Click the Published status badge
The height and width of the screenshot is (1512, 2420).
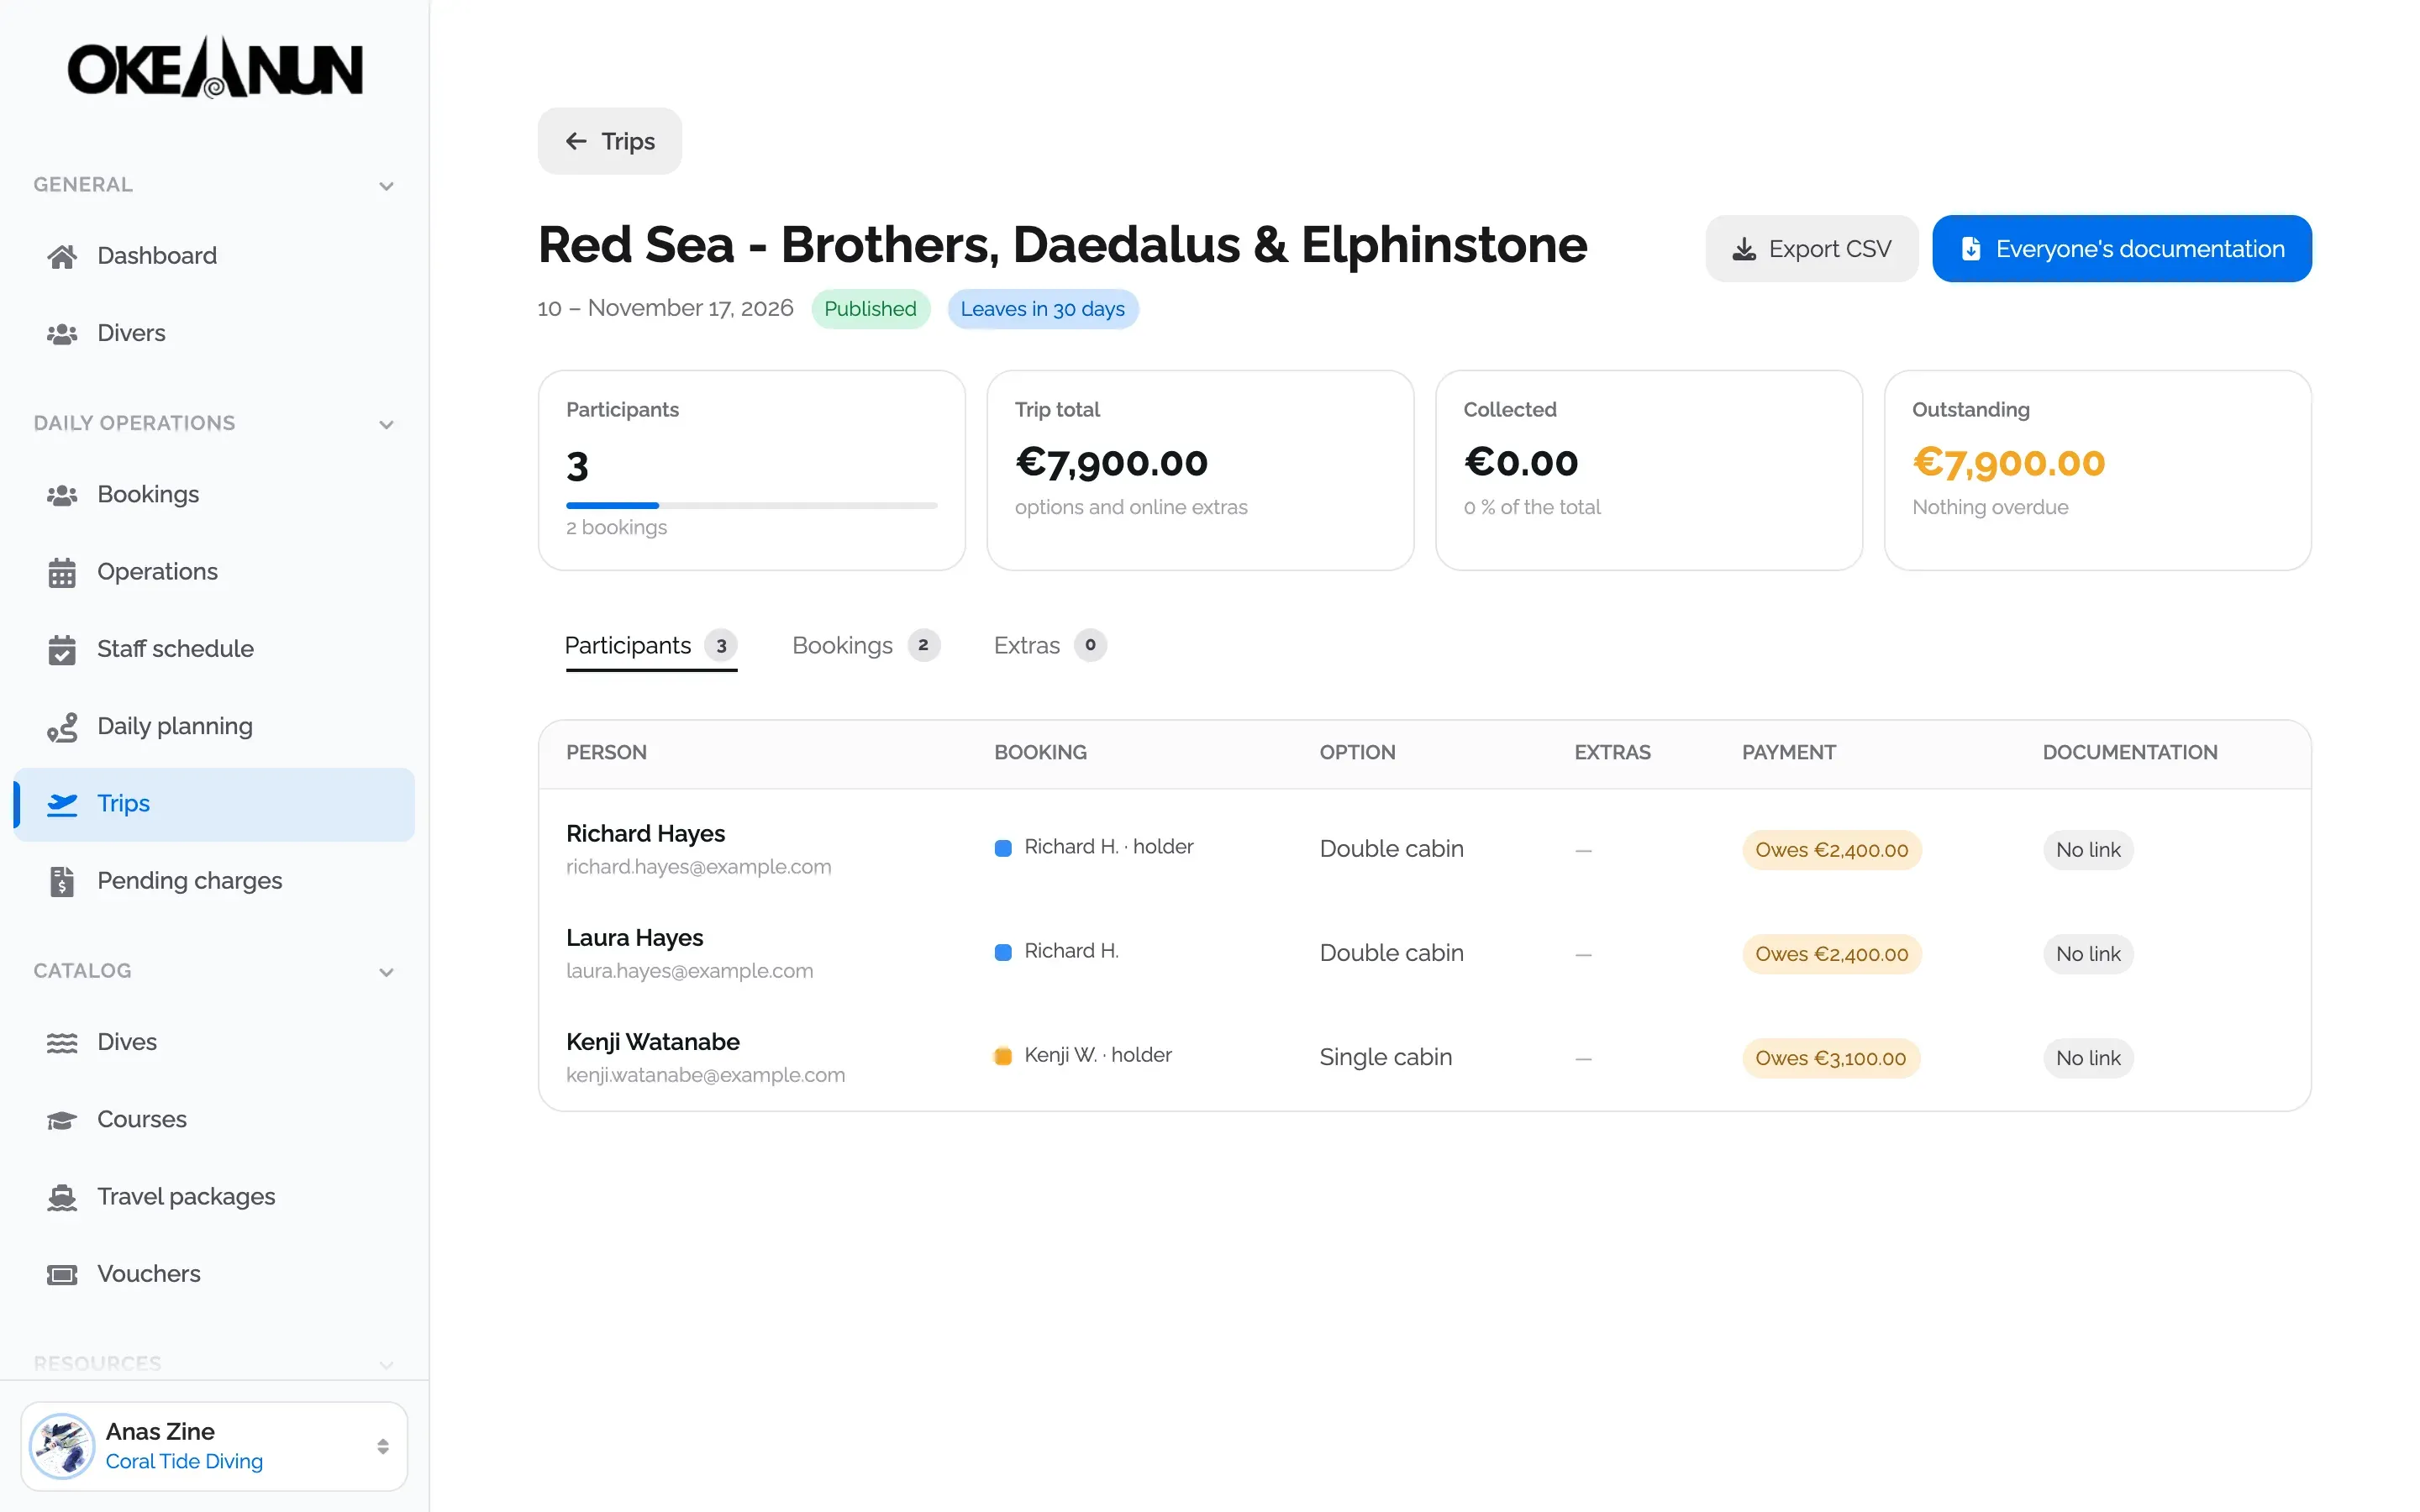(x=870, y=309)
